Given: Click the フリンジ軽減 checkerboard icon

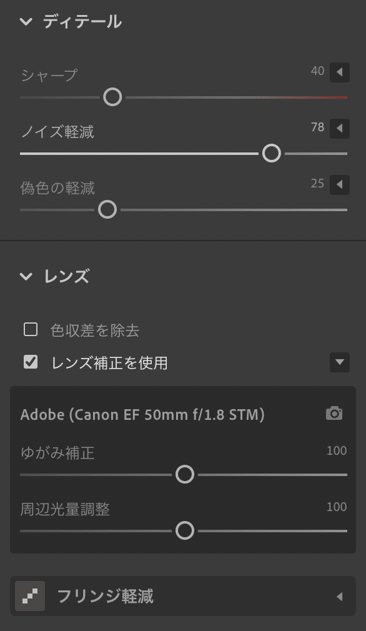Looking at the screenshot, I should (x=29, y=596).
